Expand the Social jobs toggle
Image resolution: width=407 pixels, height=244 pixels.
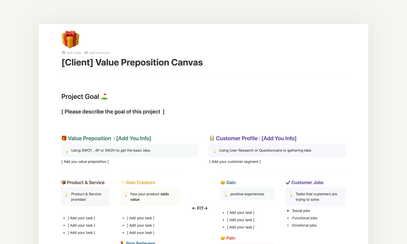288,211
